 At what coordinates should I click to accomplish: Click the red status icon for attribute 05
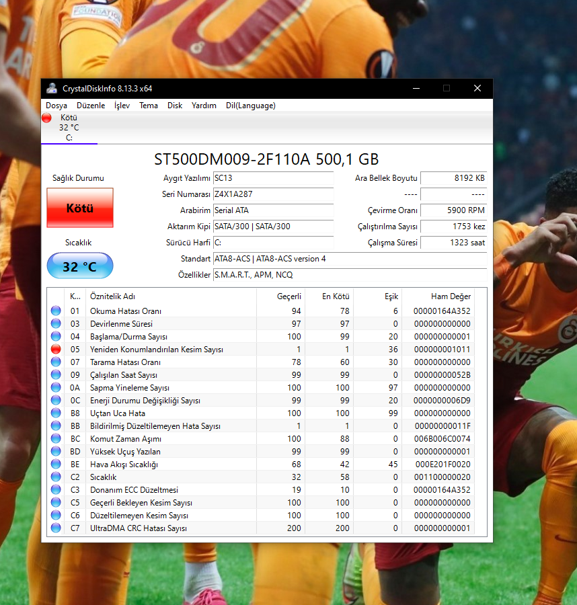pos(56,349)
